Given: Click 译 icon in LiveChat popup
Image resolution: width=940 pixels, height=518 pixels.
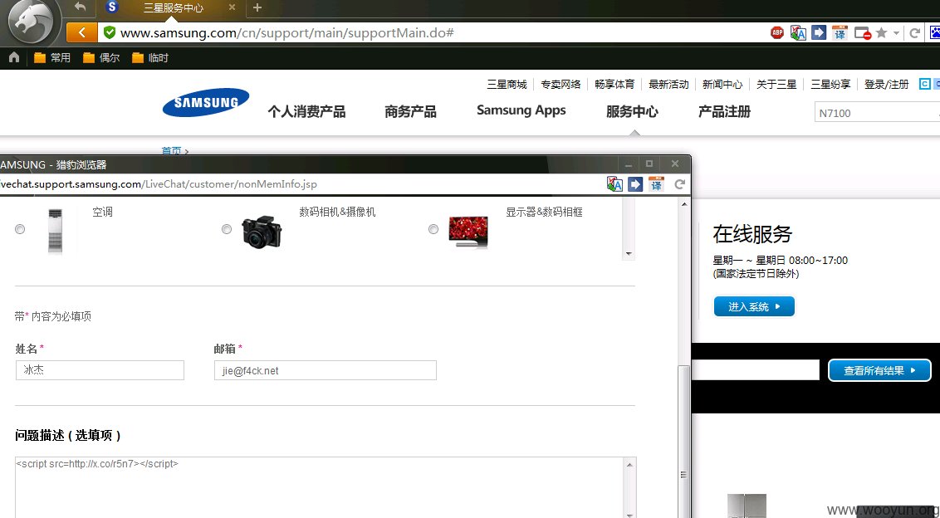Looking at the screenshot, I should 657,184.
